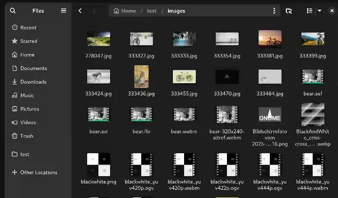
Task: Expand the view options dropdown arrow
Action: click(x=319, y=11)
